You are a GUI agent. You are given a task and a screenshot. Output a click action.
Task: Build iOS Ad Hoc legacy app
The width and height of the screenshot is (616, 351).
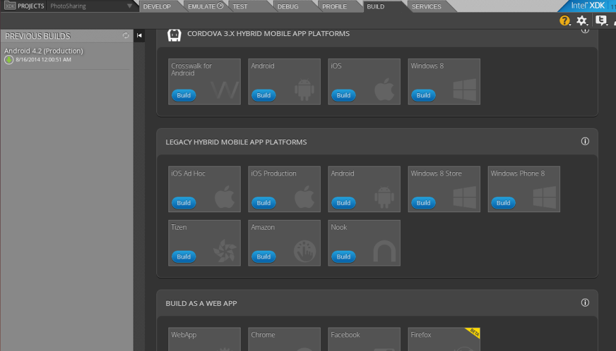coord(183,203)
